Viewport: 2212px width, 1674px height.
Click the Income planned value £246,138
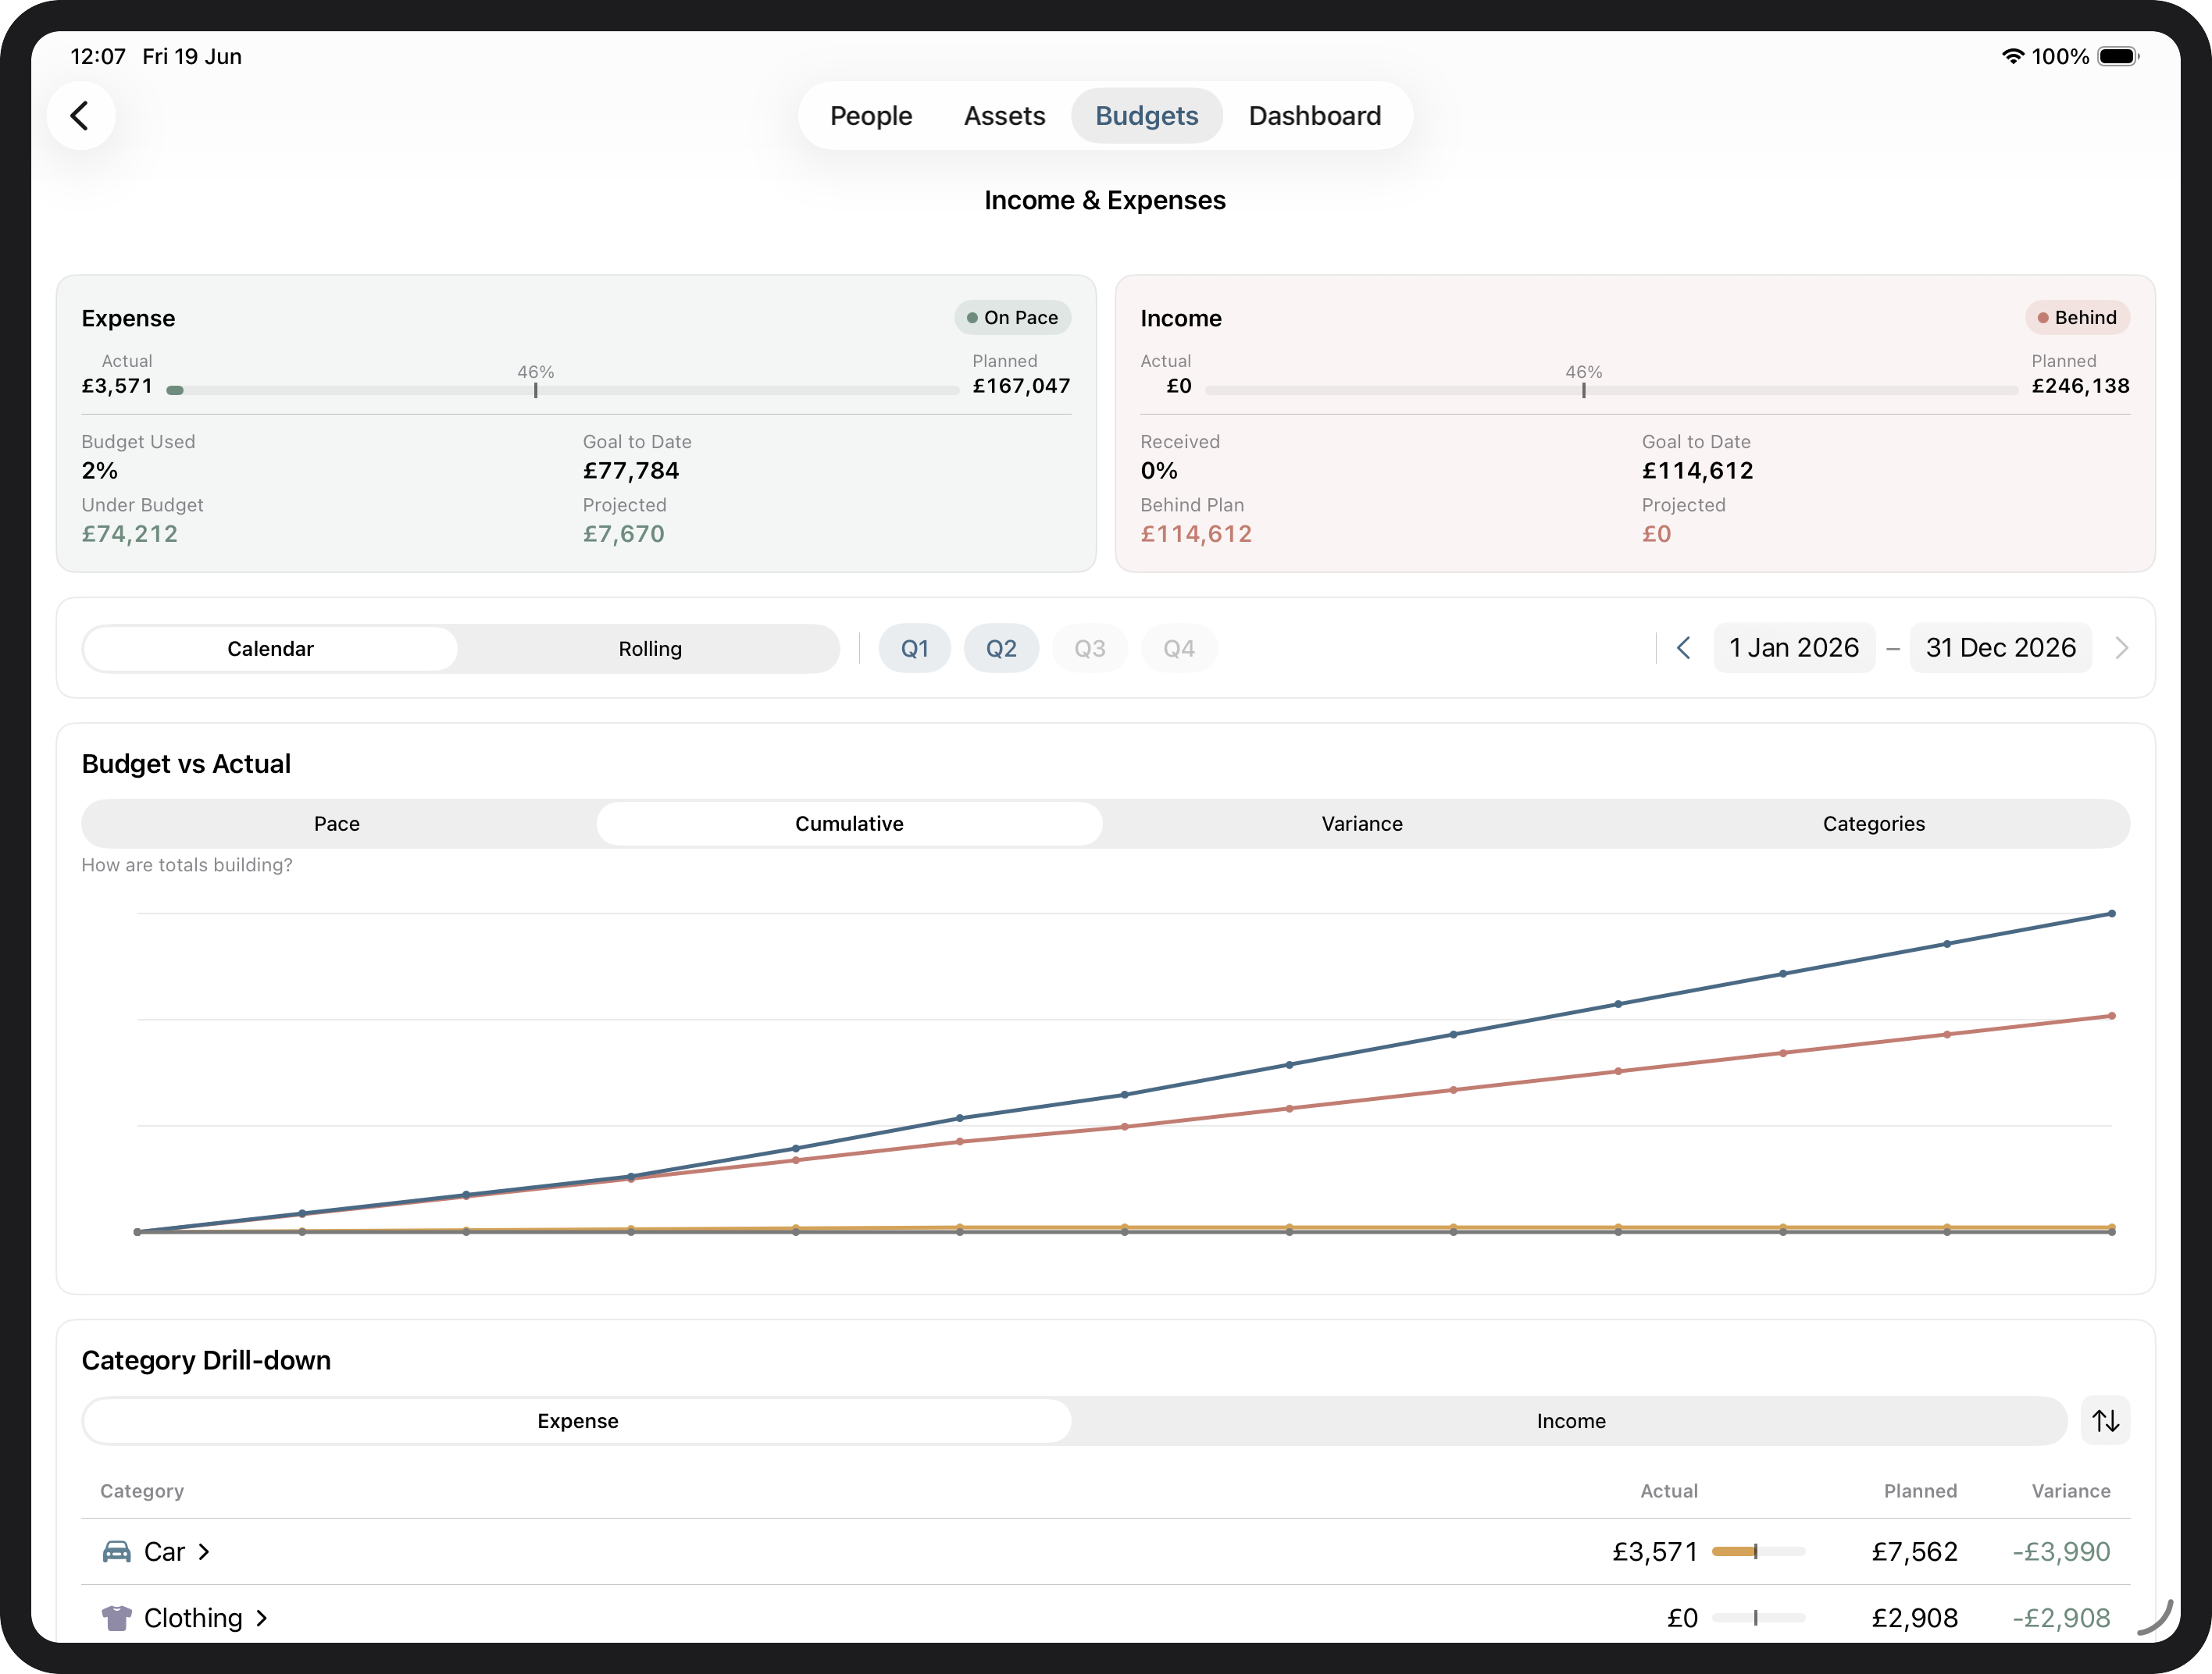point(2080,386)
